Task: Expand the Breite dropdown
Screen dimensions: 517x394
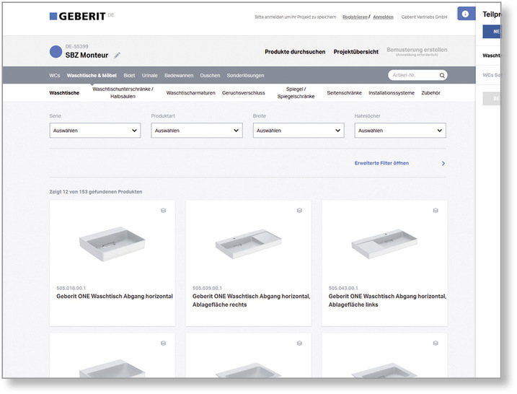Action: 298,131
